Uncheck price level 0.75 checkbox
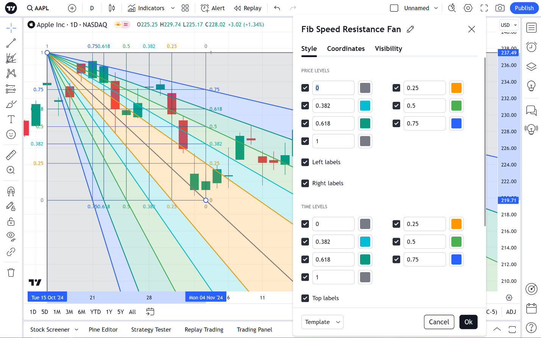The image size is (541, 338). 396,123
